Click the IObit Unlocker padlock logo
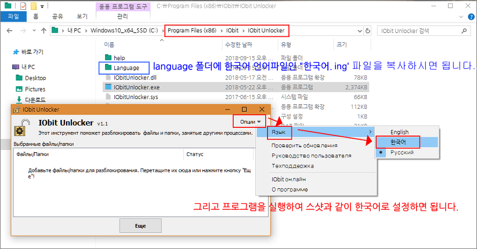 22,127
